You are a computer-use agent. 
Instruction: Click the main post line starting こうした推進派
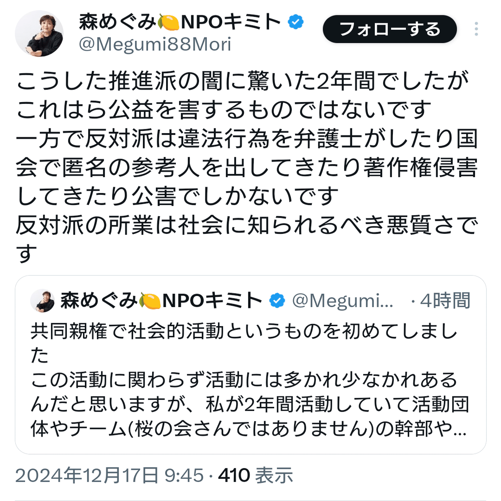click(x=243, y=80)
